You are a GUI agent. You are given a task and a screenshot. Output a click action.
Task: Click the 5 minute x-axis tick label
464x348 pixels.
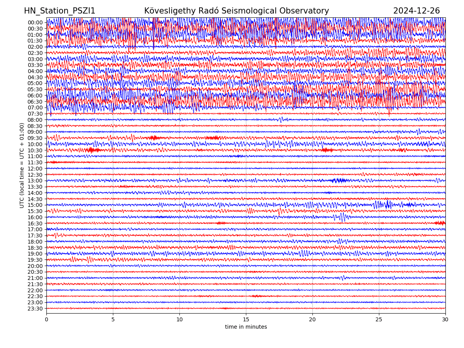(x=113, y=320)
